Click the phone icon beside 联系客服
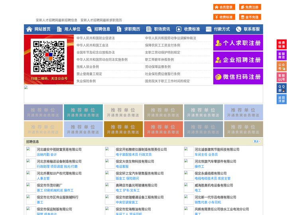The image size is (287, 215). [x=238, y=29]
